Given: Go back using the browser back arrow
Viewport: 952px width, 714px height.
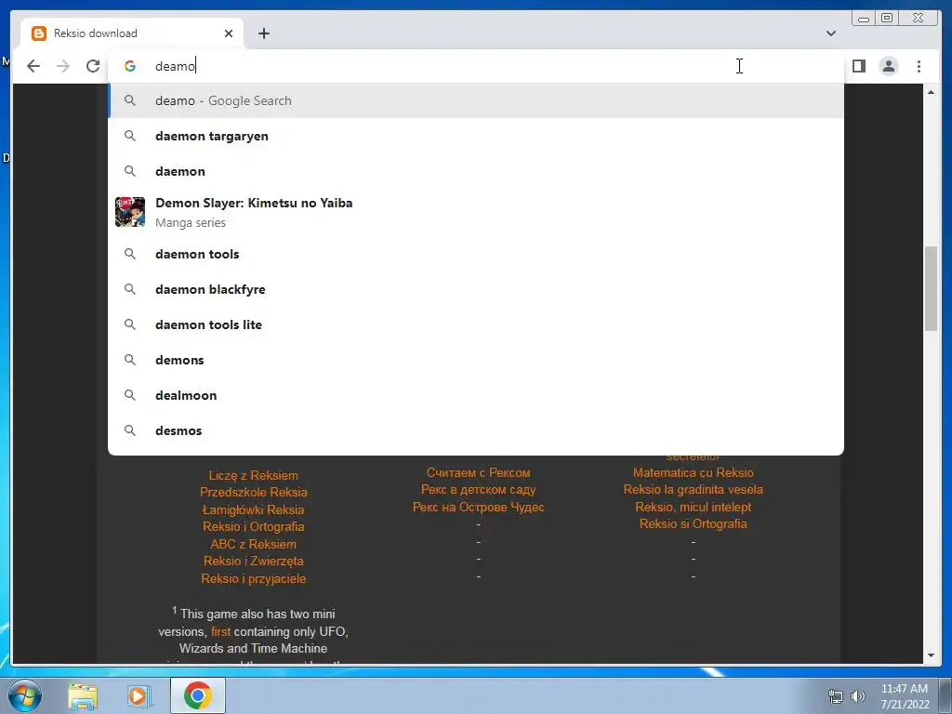Looking at the screenshot, I should click(33, 66).
